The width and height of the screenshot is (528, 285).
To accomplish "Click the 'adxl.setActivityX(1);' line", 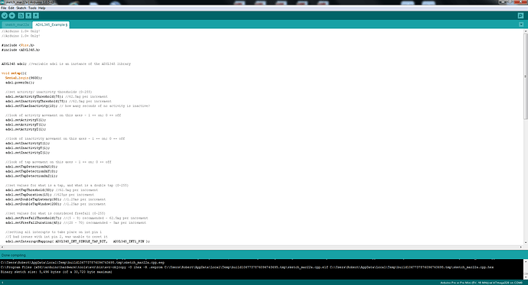I will coord(25,120).
